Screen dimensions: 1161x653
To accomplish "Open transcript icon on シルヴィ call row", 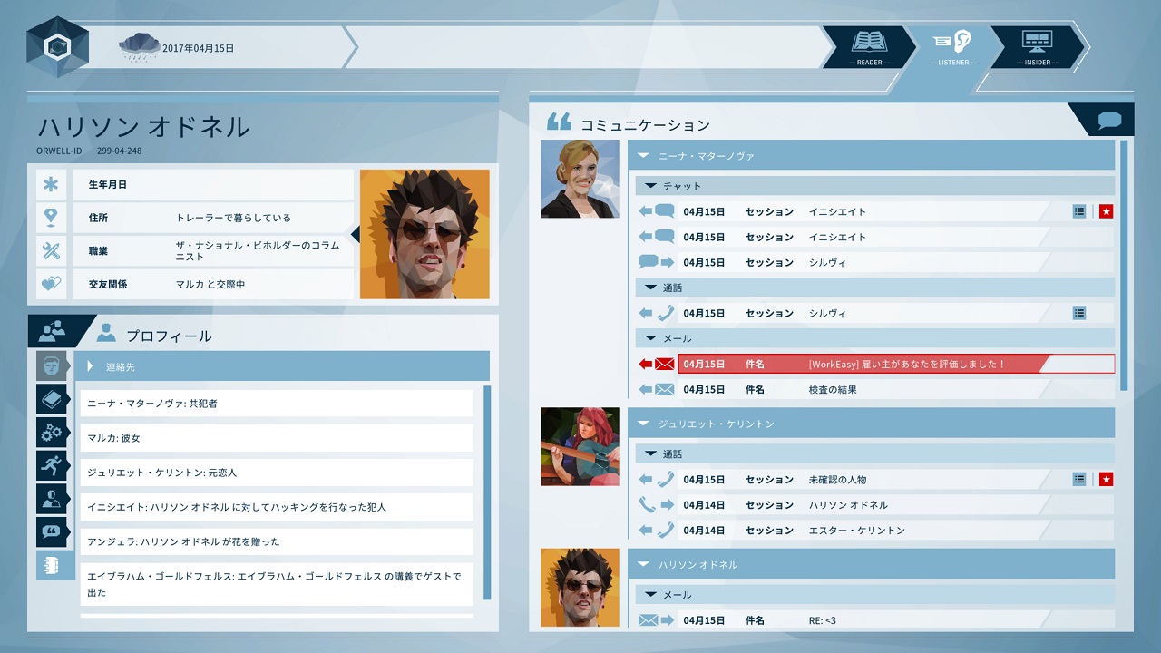I will [x=1078, y=313].
